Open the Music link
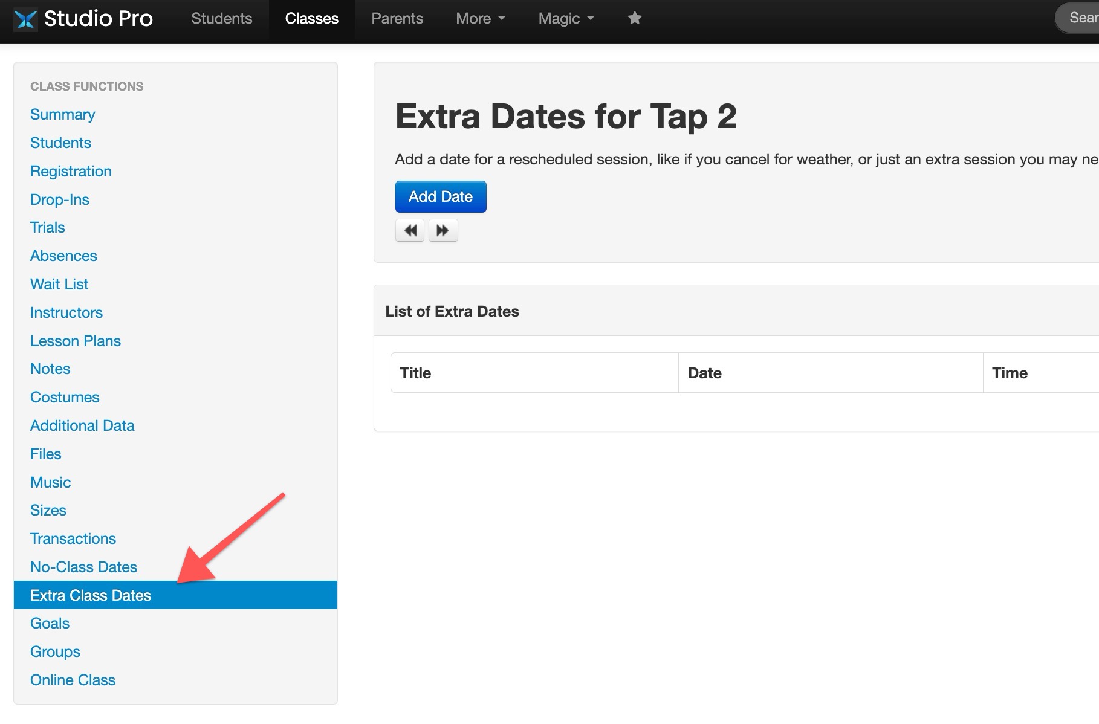Image resolution: width=1099 pixels, height=724 pixels. point(51,482)
